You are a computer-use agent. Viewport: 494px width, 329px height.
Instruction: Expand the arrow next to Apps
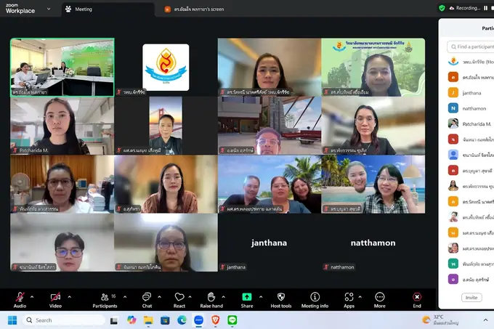(360, 296)
